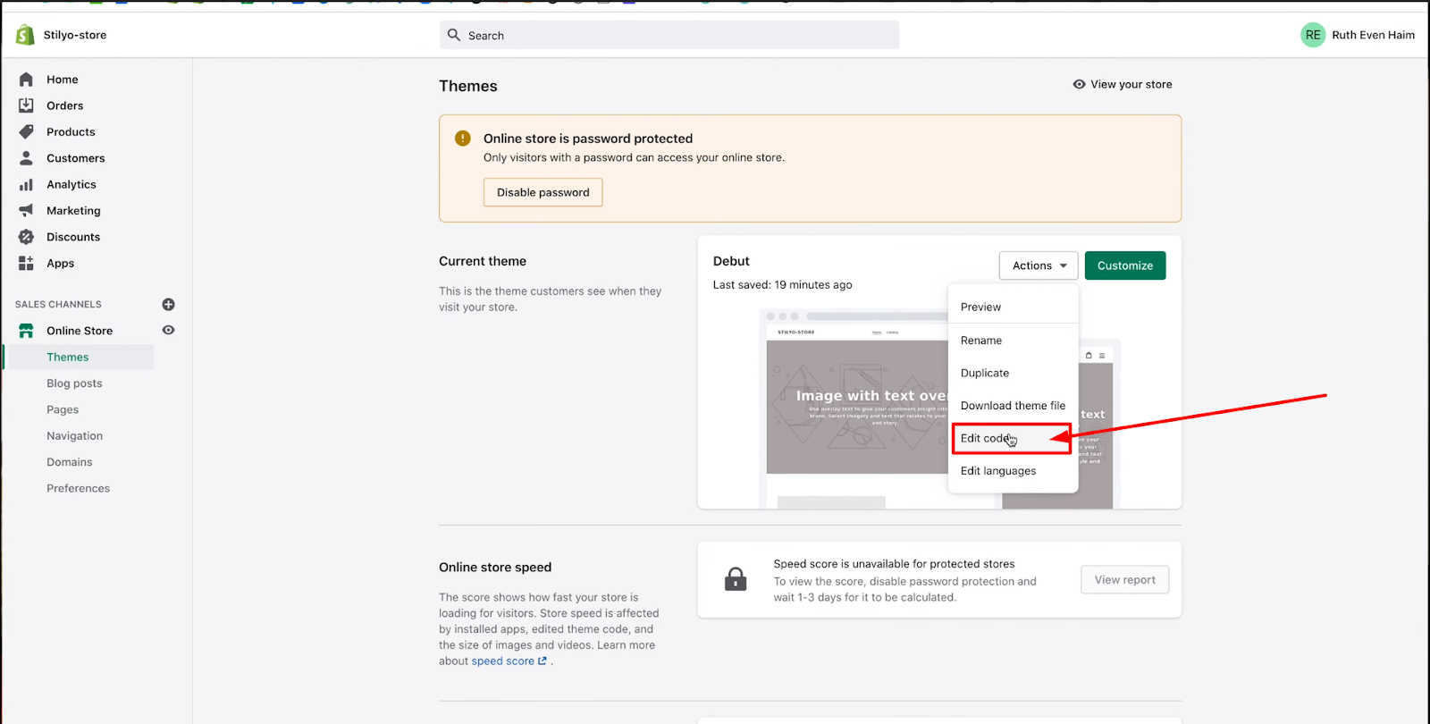Click the Themes page title
The width and height of the screenshot is (1430, 724).
click(468, 86)
